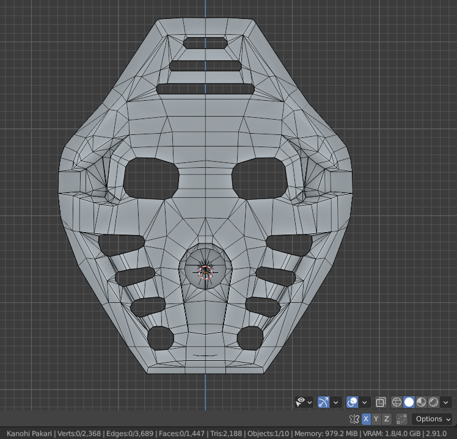
Task: Toggle automerge vertices icon
Action: tap(401, 419)
